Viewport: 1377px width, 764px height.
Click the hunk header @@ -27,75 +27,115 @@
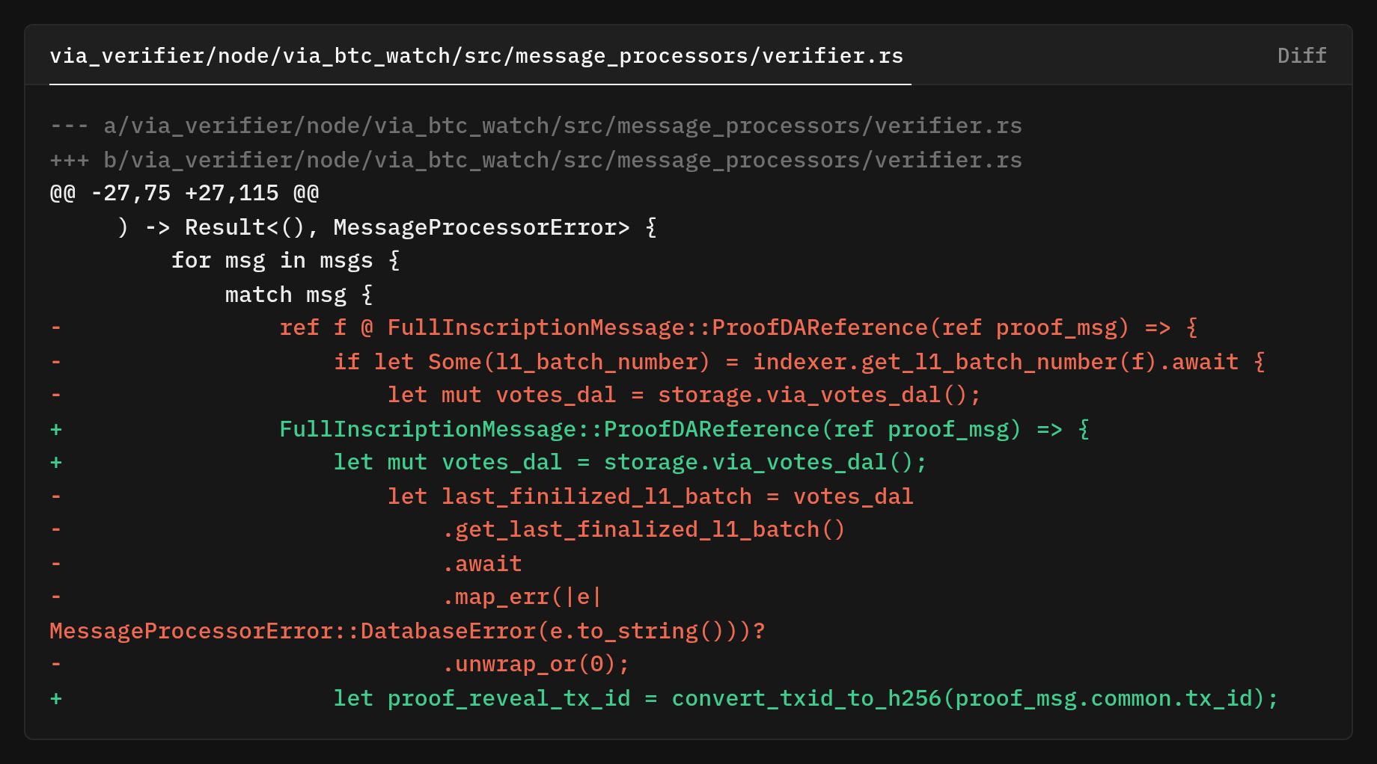tap(184, 194)
